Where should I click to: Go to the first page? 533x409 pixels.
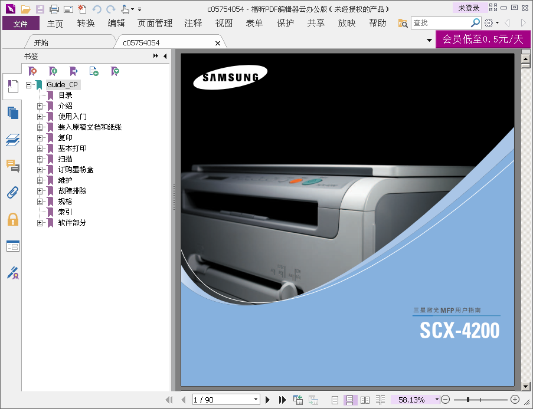pyautogui.click(x=169, y=400)
